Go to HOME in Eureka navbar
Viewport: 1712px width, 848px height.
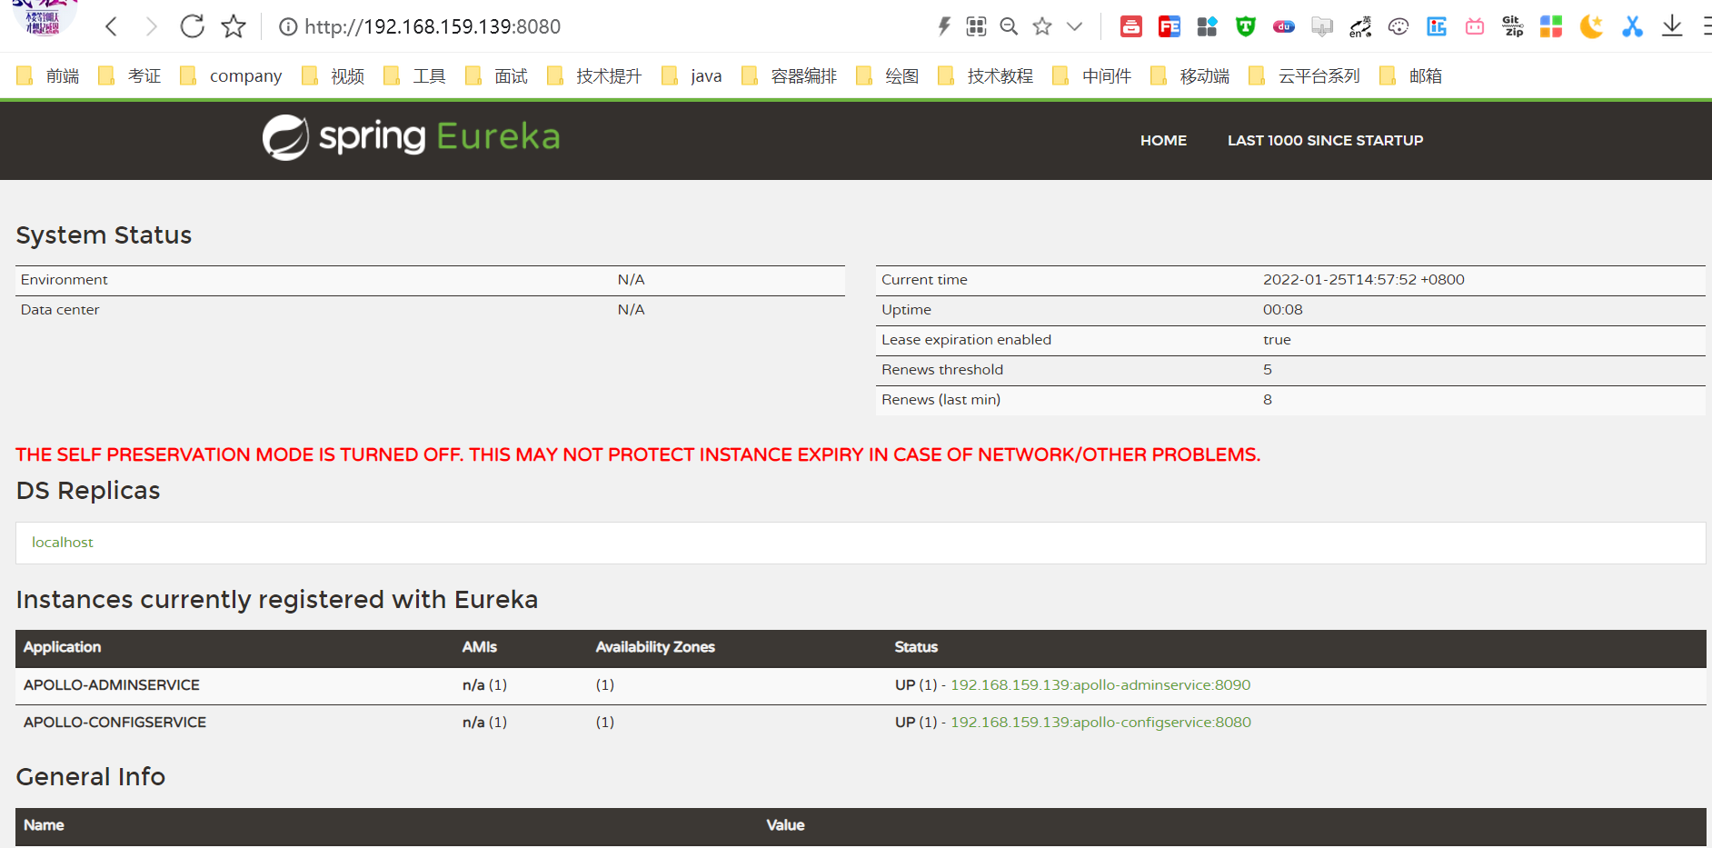click(x=1163, y=140)
